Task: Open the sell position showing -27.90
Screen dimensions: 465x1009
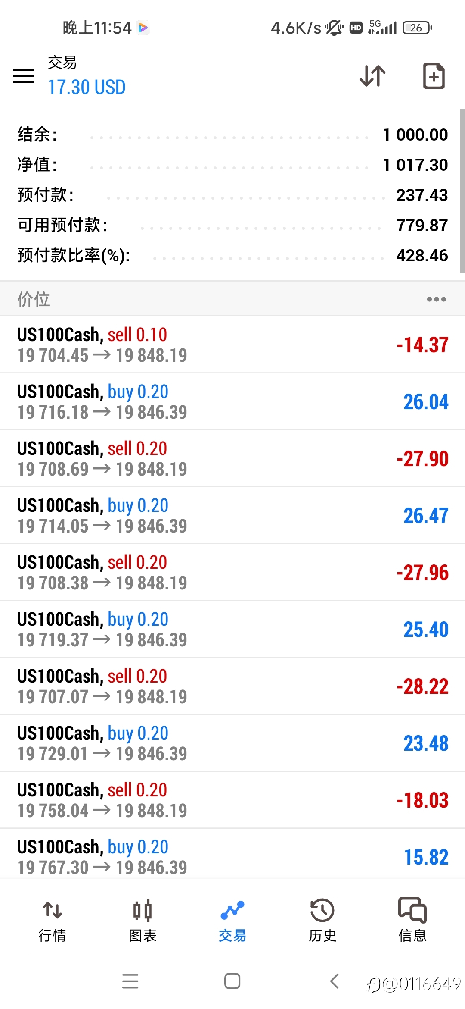Action: pos(232,459)
